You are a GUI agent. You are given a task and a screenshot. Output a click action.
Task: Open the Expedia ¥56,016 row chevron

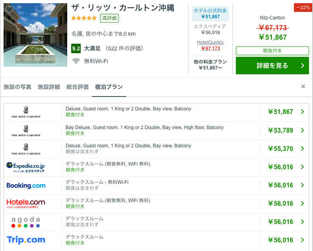[302, 167]
